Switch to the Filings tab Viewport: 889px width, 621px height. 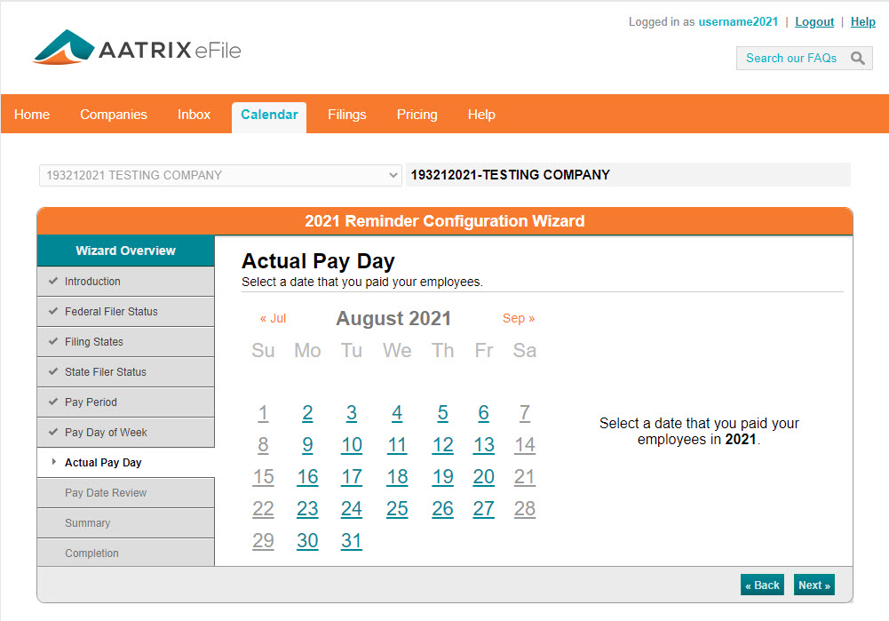click(x=346, y=114)
